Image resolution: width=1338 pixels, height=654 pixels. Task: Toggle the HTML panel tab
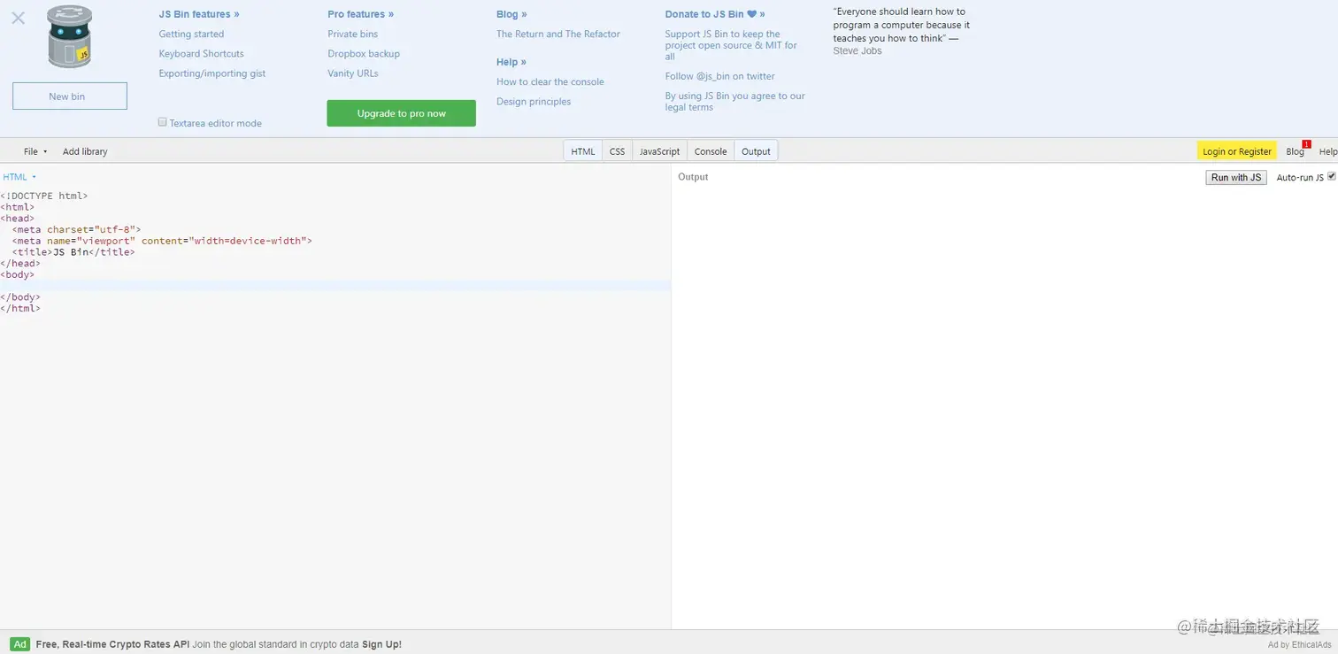click(583, 151)
